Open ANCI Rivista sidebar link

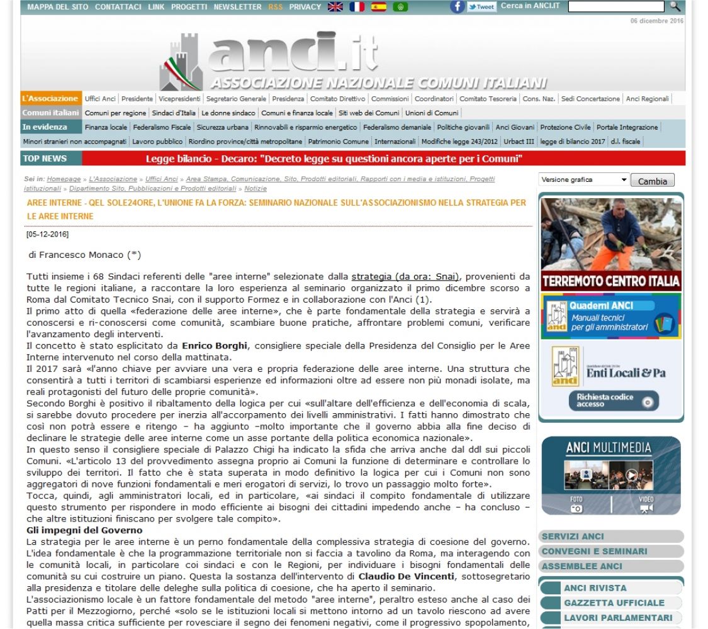pos(610,588)
